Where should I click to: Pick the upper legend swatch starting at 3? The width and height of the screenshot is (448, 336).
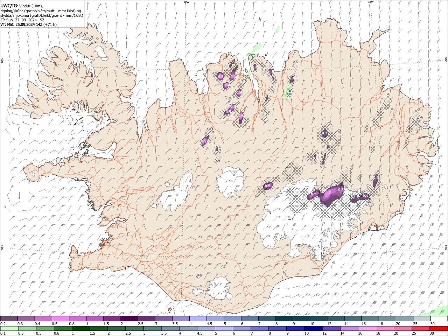coord(163,318)
